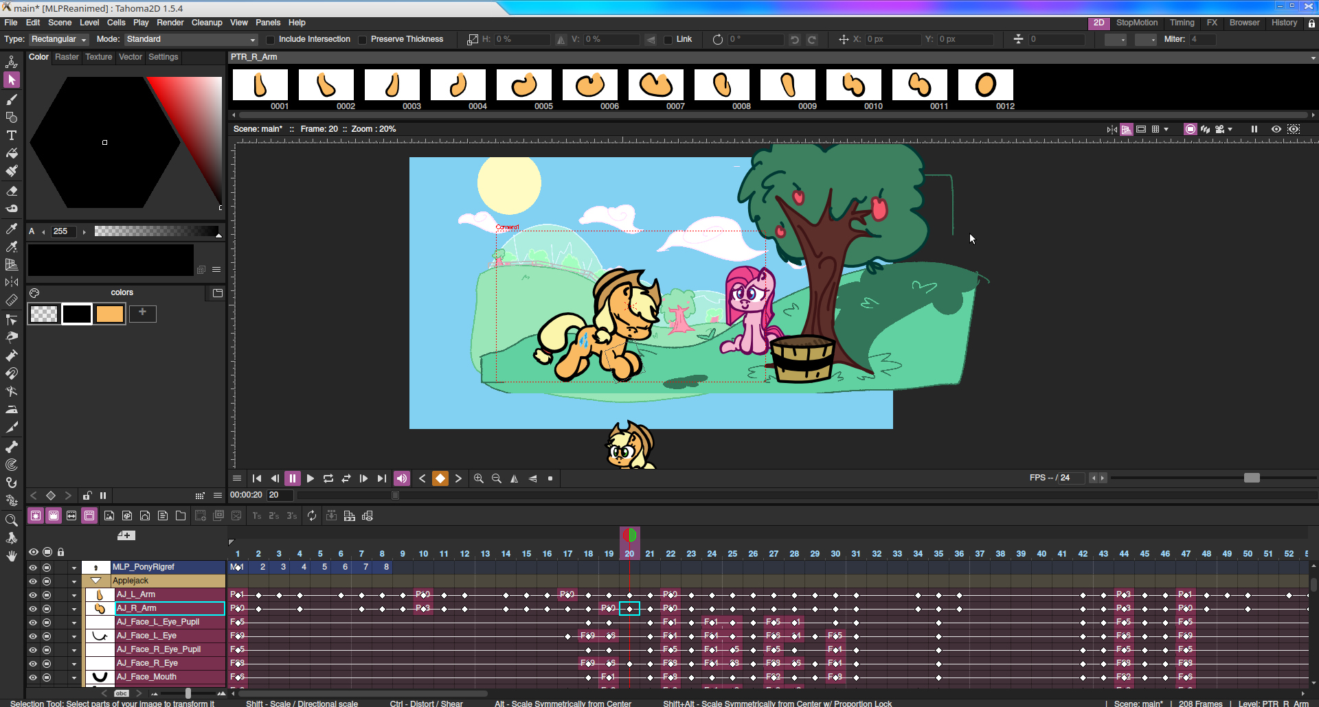The width and height of the screenshot is (1319, 707).
Task: Select frame thumbnail 0007 in level strip
Action: coord(656,85)
